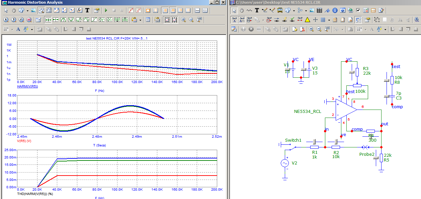This screenshot has height=199, width=421.
Task: Choose the bus tool in schematic toolbar
Action: click(x=280, y=10)
